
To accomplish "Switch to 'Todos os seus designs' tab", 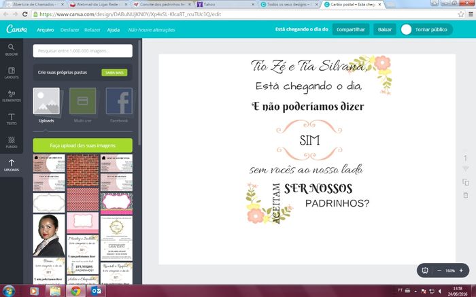I will 288,4.
